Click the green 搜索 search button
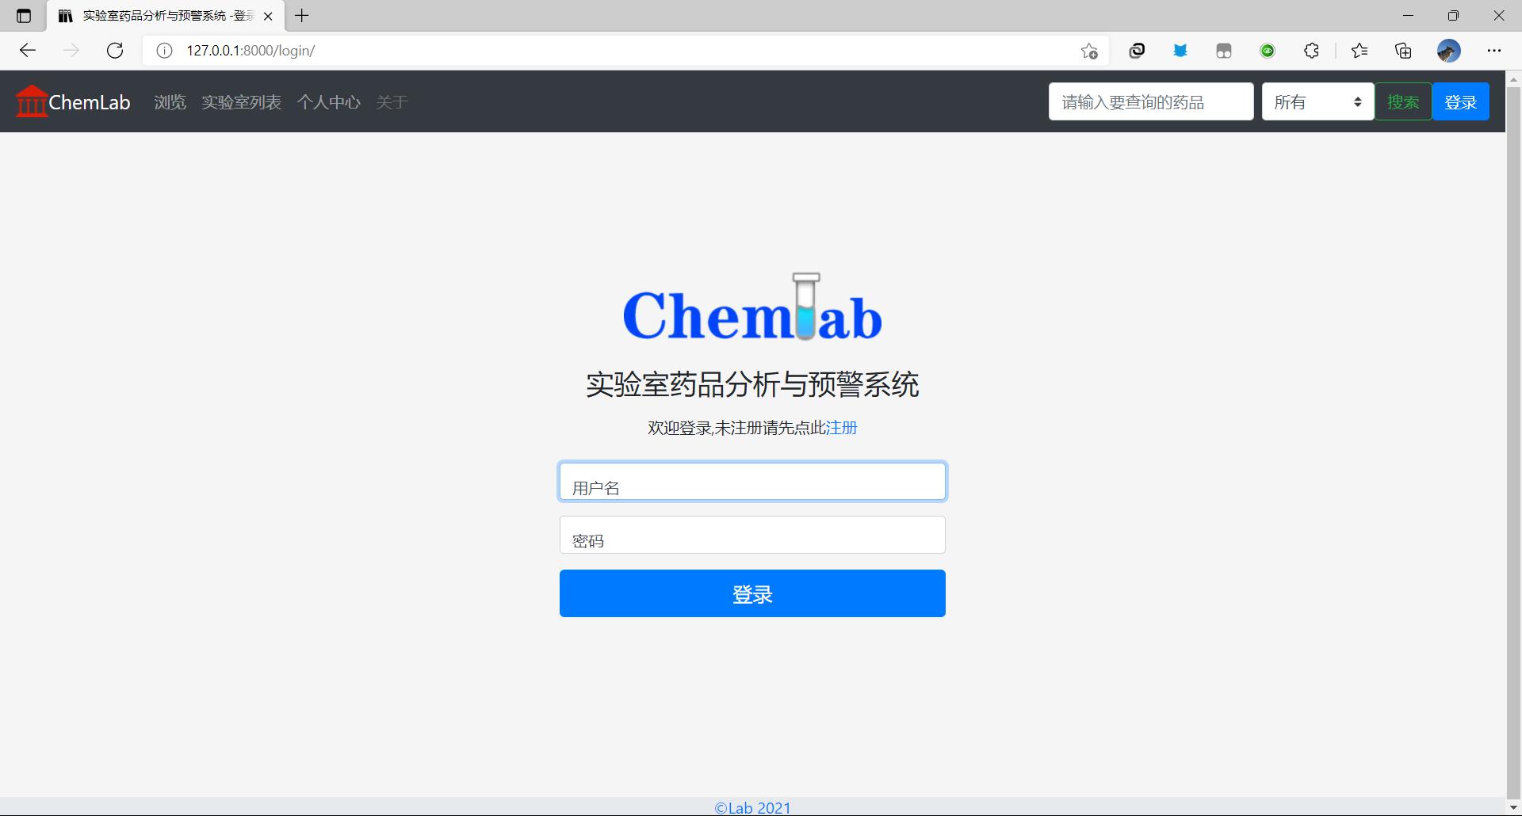This screenshot has height=816, width=1522. [x=1403, y=101]
